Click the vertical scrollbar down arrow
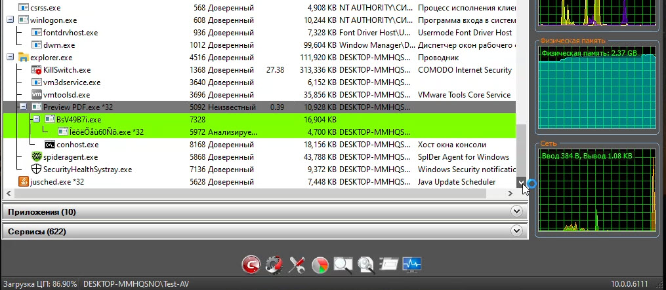This screenshot has width=666, height=290. [521, 182]
